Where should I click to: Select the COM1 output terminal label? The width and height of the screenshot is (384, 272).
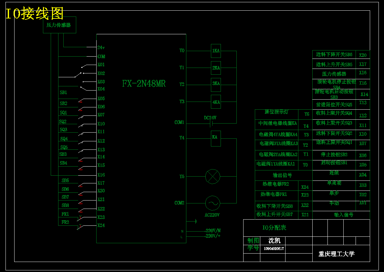179,122
